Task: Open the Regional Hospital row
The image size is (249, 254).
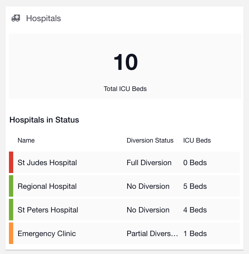Action: click(124, 186)
